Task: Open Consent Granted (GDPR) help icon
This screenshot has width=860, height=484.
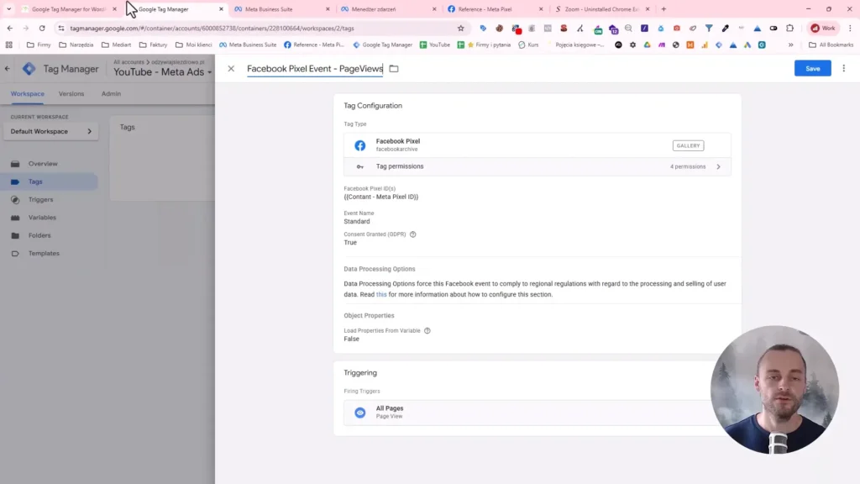Action: click(413, 234)
